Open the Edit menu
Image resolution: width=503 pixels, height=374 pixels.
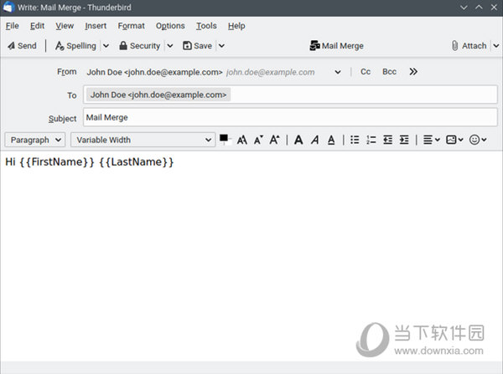37,26
